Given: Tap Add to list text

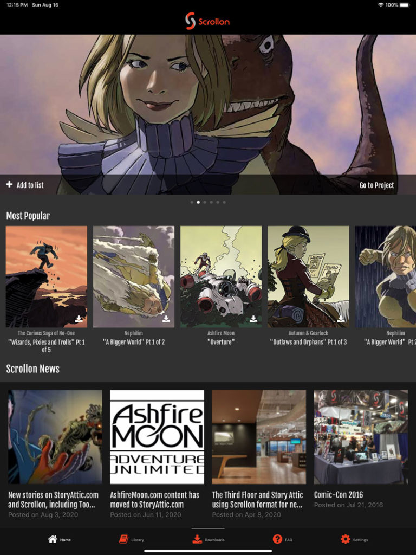Looking at the screenshot, I should [30, 185].
